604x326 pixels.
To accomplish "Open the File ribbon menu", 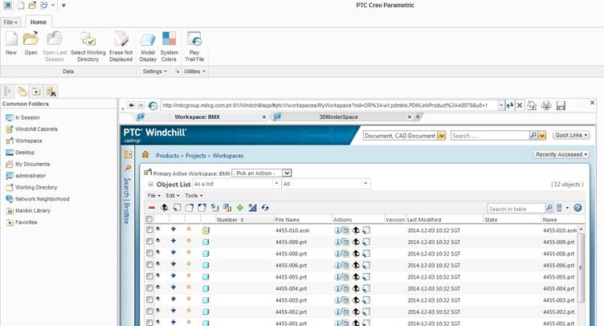I will coord(10,22).
